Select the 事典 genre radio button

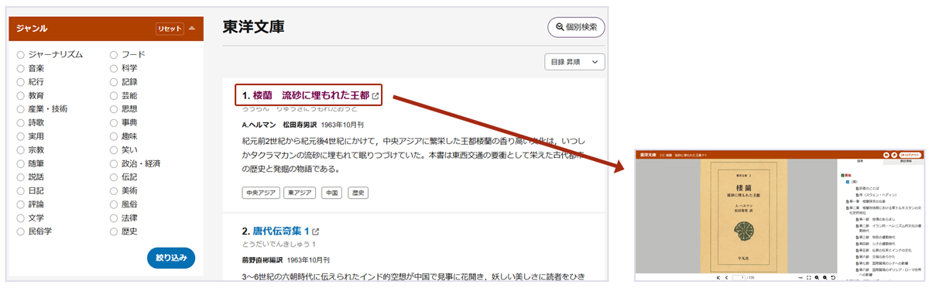113,122
